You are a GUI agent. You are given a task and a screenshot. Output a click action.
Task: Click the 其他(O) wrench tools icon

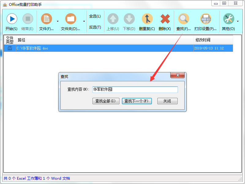[229, 19]
